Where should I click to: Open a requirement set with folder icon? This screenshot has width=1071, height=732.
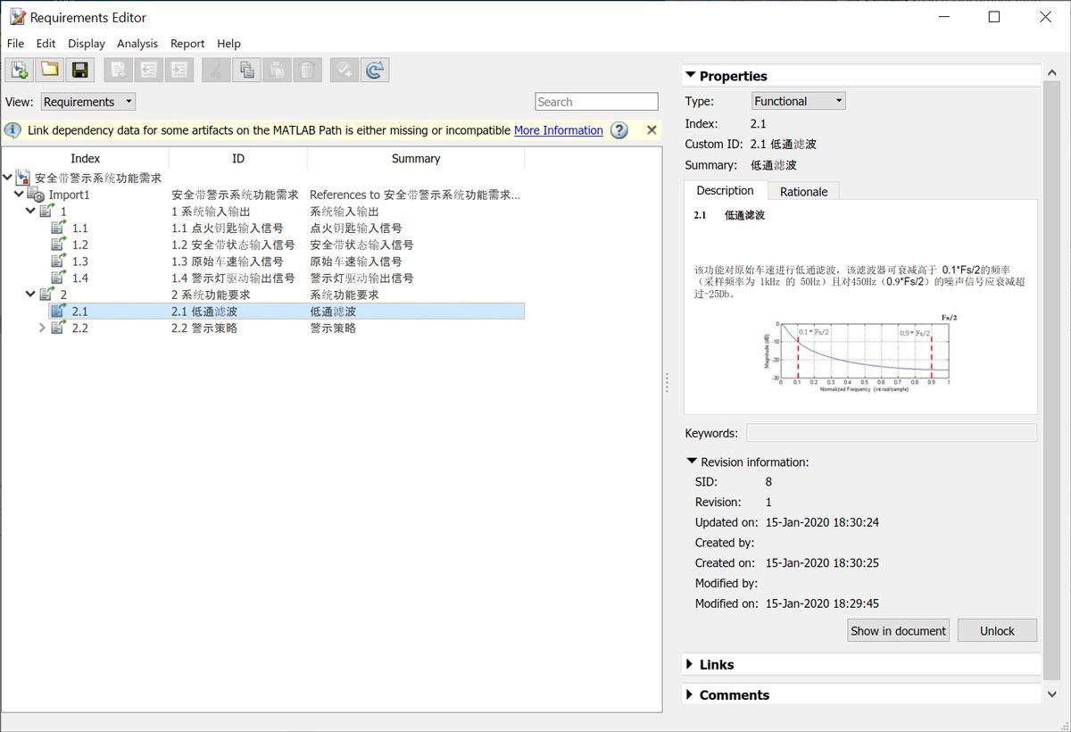49,71
